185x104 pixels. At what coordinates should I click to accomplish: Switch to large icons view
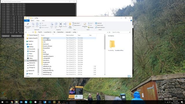click(131, 76)
